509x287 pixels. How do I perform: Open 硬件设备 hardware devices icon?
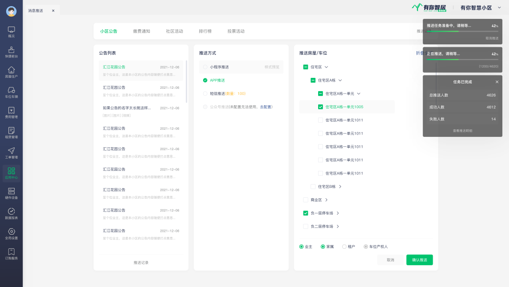click(11, 193)
